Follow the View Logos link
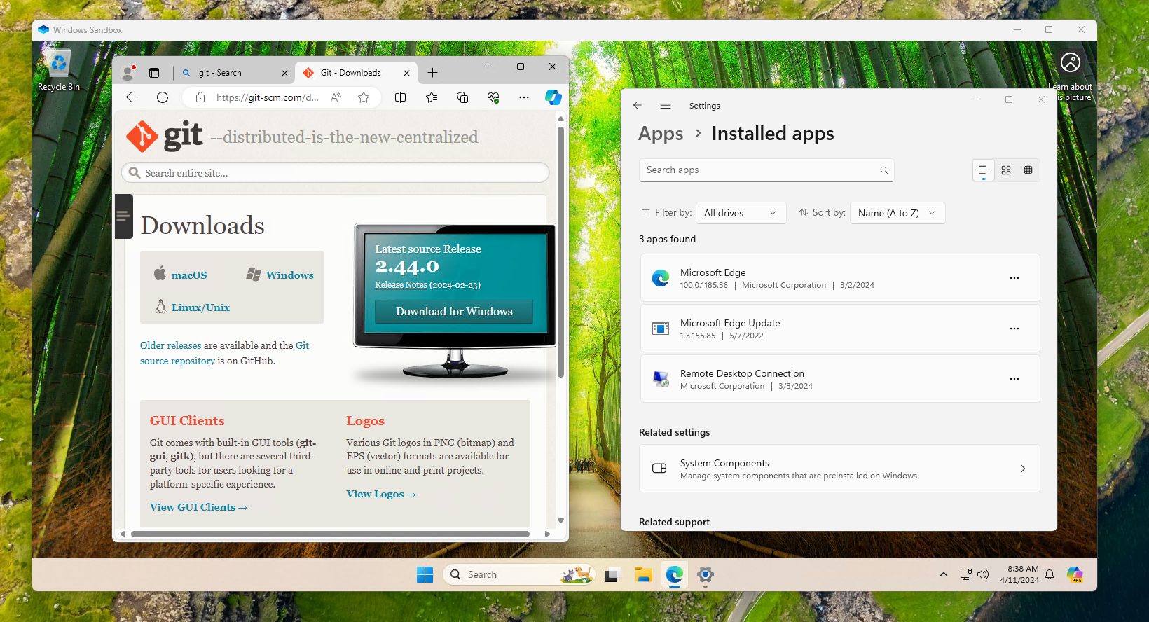 coord(381,494)
